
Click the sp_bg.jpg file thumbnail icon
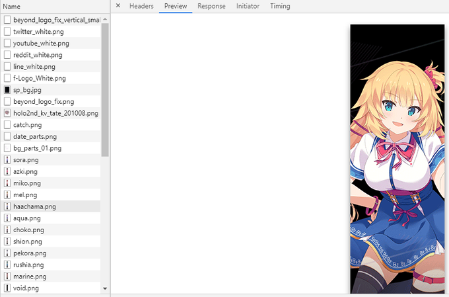7,90
